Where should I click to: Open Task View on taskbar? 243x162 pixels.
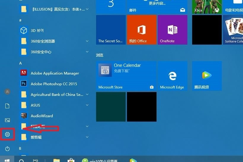tap(36, 160)
